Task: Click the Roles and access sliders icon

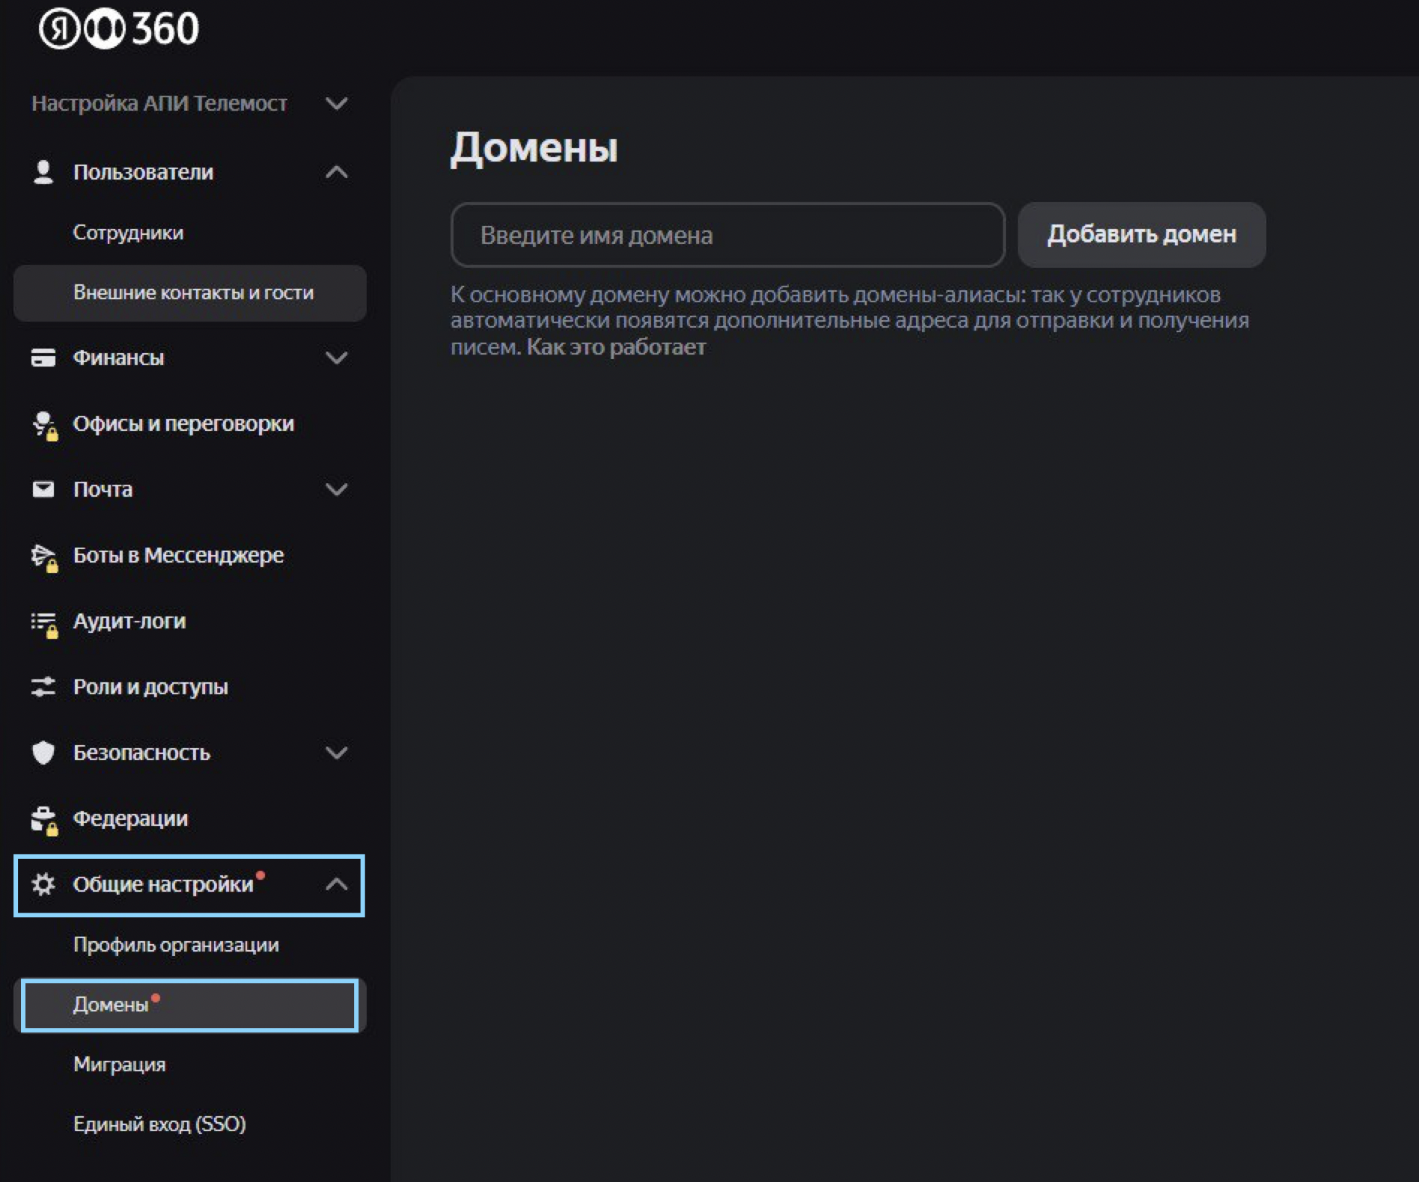Action: point(43,687)
